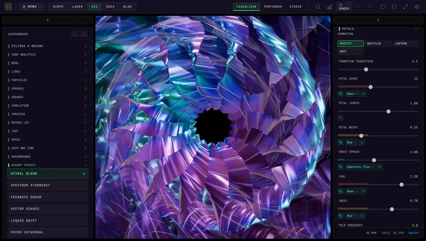Image resolution: width=426 pixels, height=241 pixels.
Task: Open the Mid source dropdown under Twist
Action: point(351,216)
